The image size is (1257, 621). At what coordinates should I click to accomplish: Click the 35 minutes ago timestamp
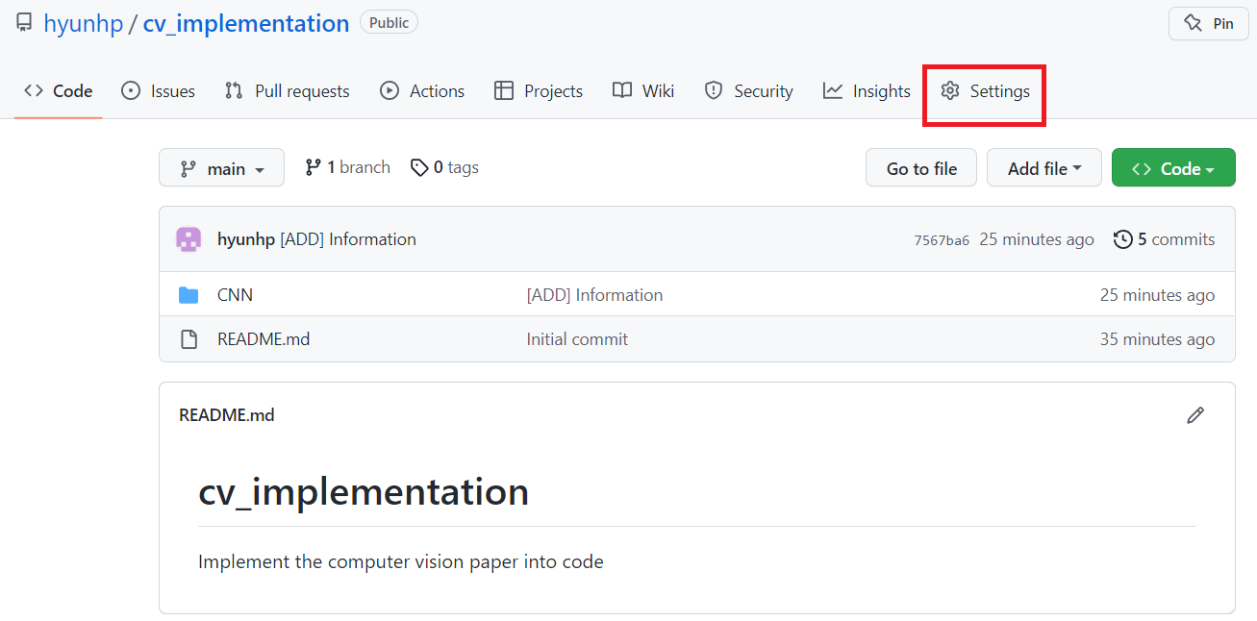click(x=1157, y=339)
